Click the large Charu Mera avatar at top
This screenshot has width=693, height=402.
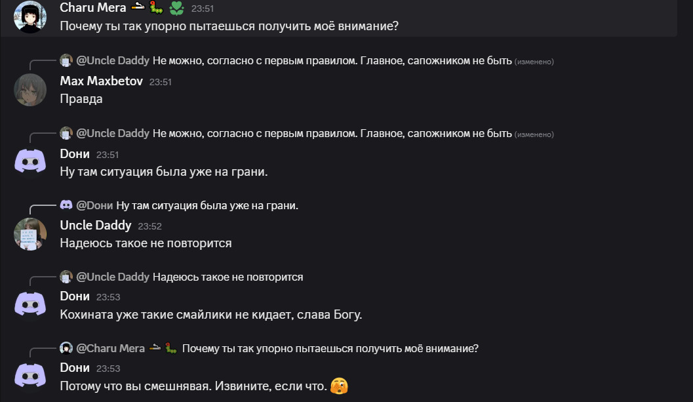click(30, 17)
